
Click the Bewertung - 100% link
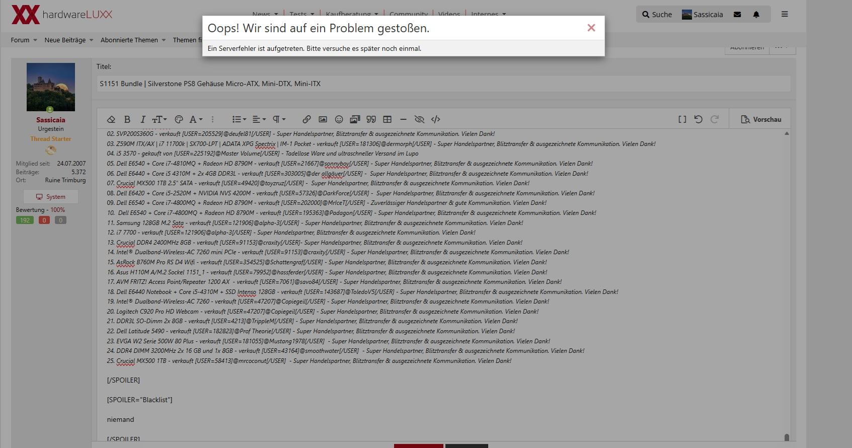40,210
